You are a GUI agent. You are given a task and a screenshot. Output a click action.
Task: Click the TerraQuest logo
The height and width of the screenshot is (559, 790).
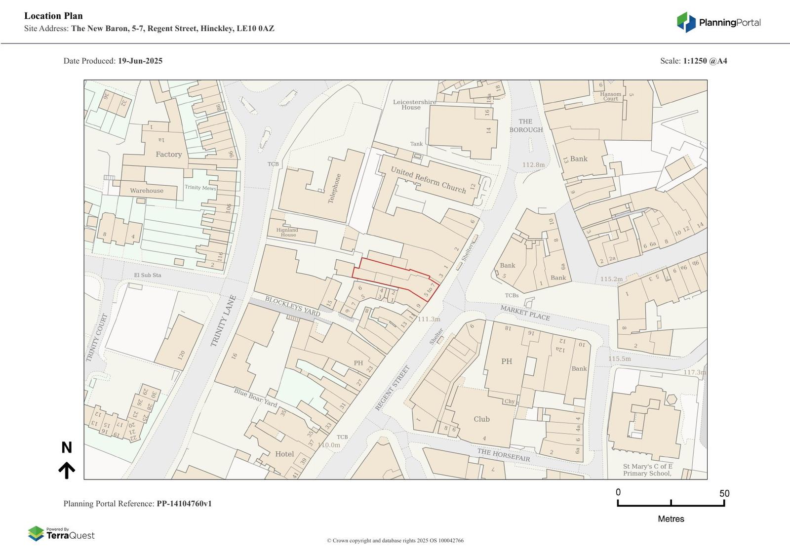(x=61, y=534)
